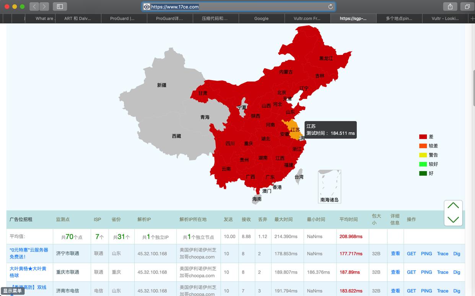Switch to the 'Vultr.com Fr...' tab
The width and height of the screenshot is (475, 296).
[x=307, y=18]
